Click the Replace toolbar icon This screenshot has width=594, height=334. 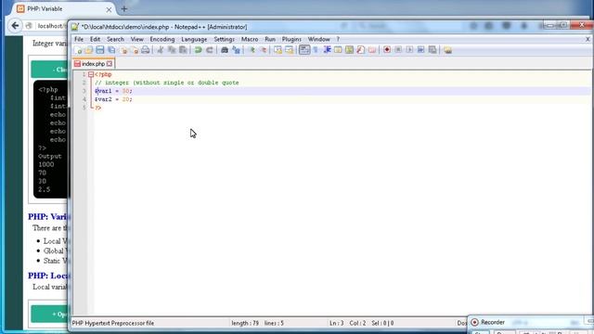[236, 50]
